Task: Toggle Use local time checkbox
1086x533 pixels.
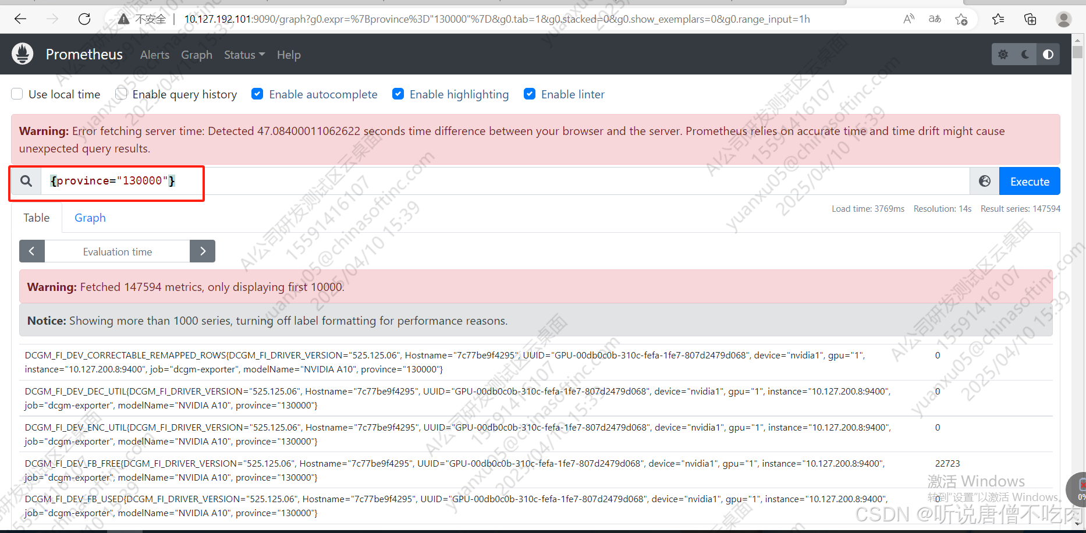Action: pos(17,94)
